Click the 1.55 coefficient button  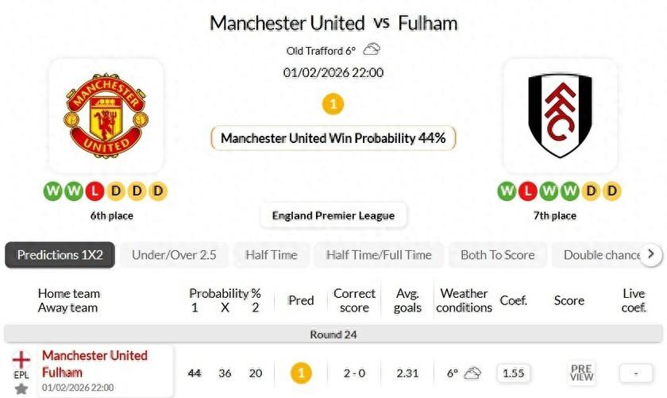point(514,373)
